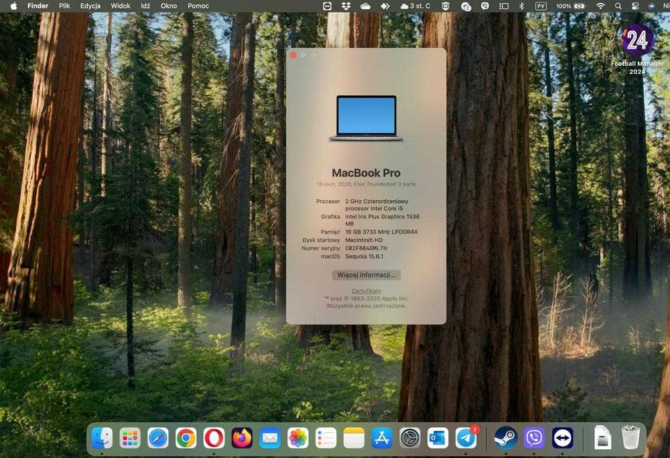Launch Firefox from the Dock
This screenshot has height=458, width=670.
tap(242, 439)
